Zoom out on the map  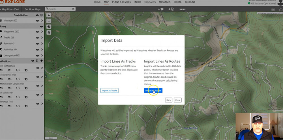(49, 21)
